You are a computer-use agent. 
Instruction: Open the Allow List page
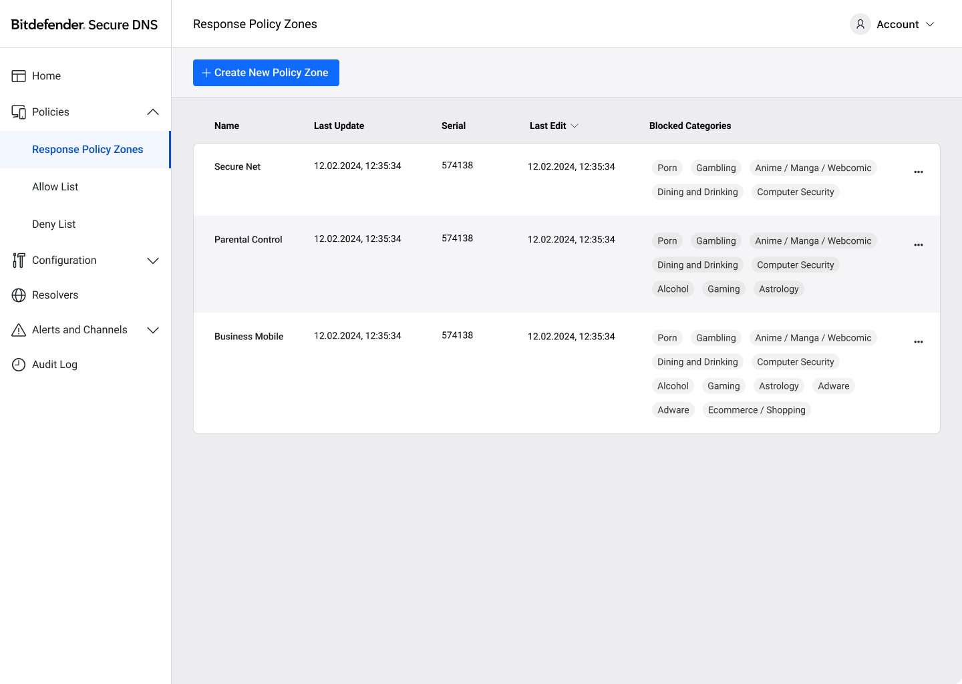[x=86, y=187]
